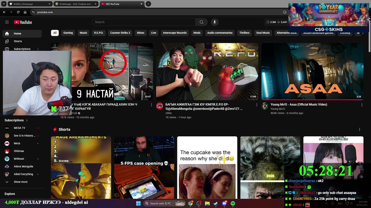Select the Soul Music filter chip

(x=263, y=33)
